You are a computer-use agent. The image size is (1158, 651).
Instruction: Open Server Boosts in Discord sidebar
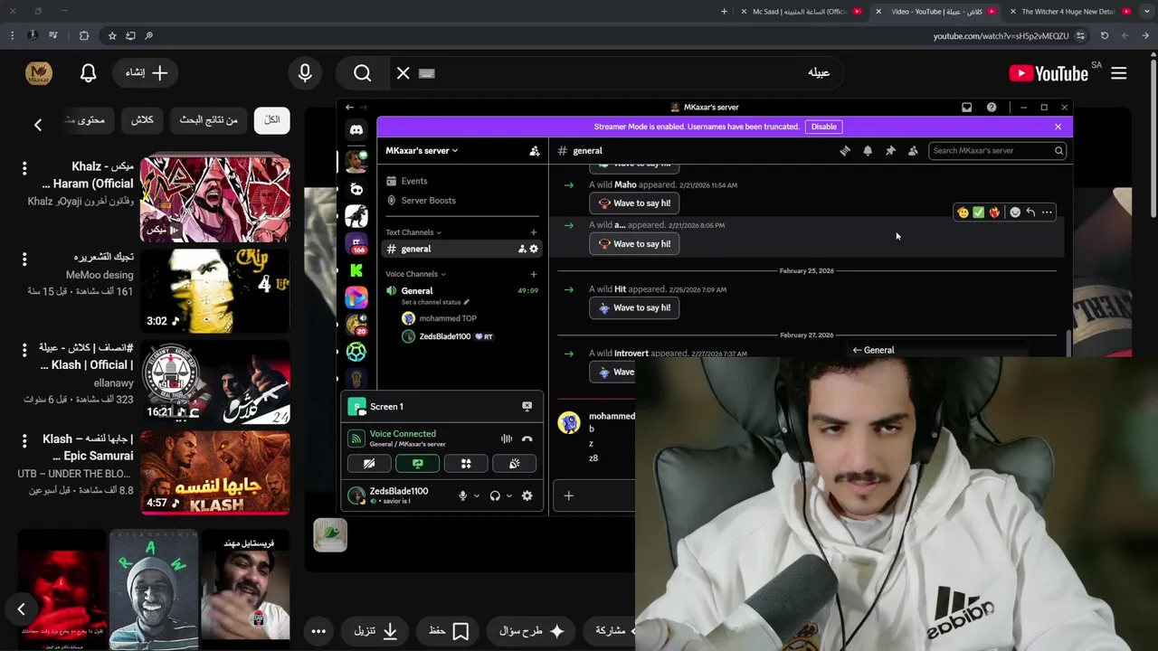click(x=461, y=201)
